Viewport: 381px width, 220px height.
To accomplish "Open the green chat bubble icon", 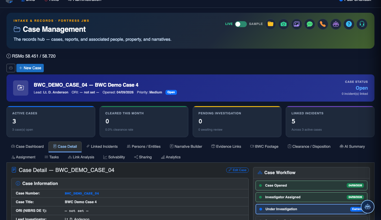I will [x=310, y=24].
